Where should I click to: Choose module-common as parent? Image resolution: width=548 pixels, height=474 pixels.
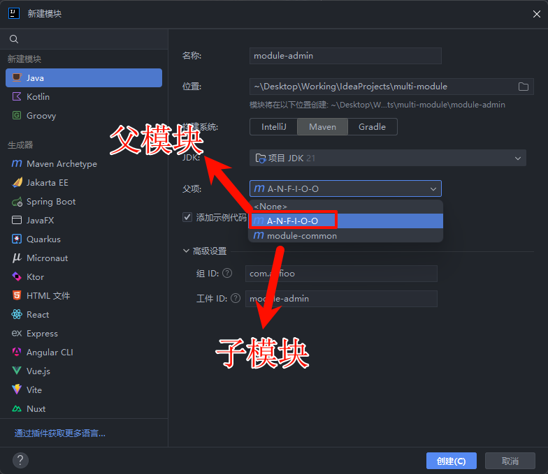345,236
